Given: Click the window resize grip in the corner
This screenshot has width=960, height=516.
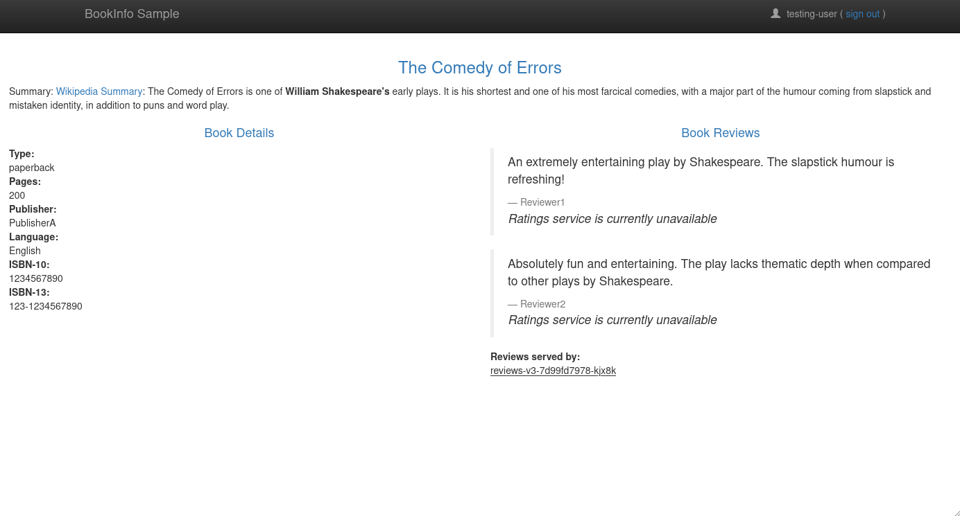Looking at the screenshot, I should tap(956, 512).
